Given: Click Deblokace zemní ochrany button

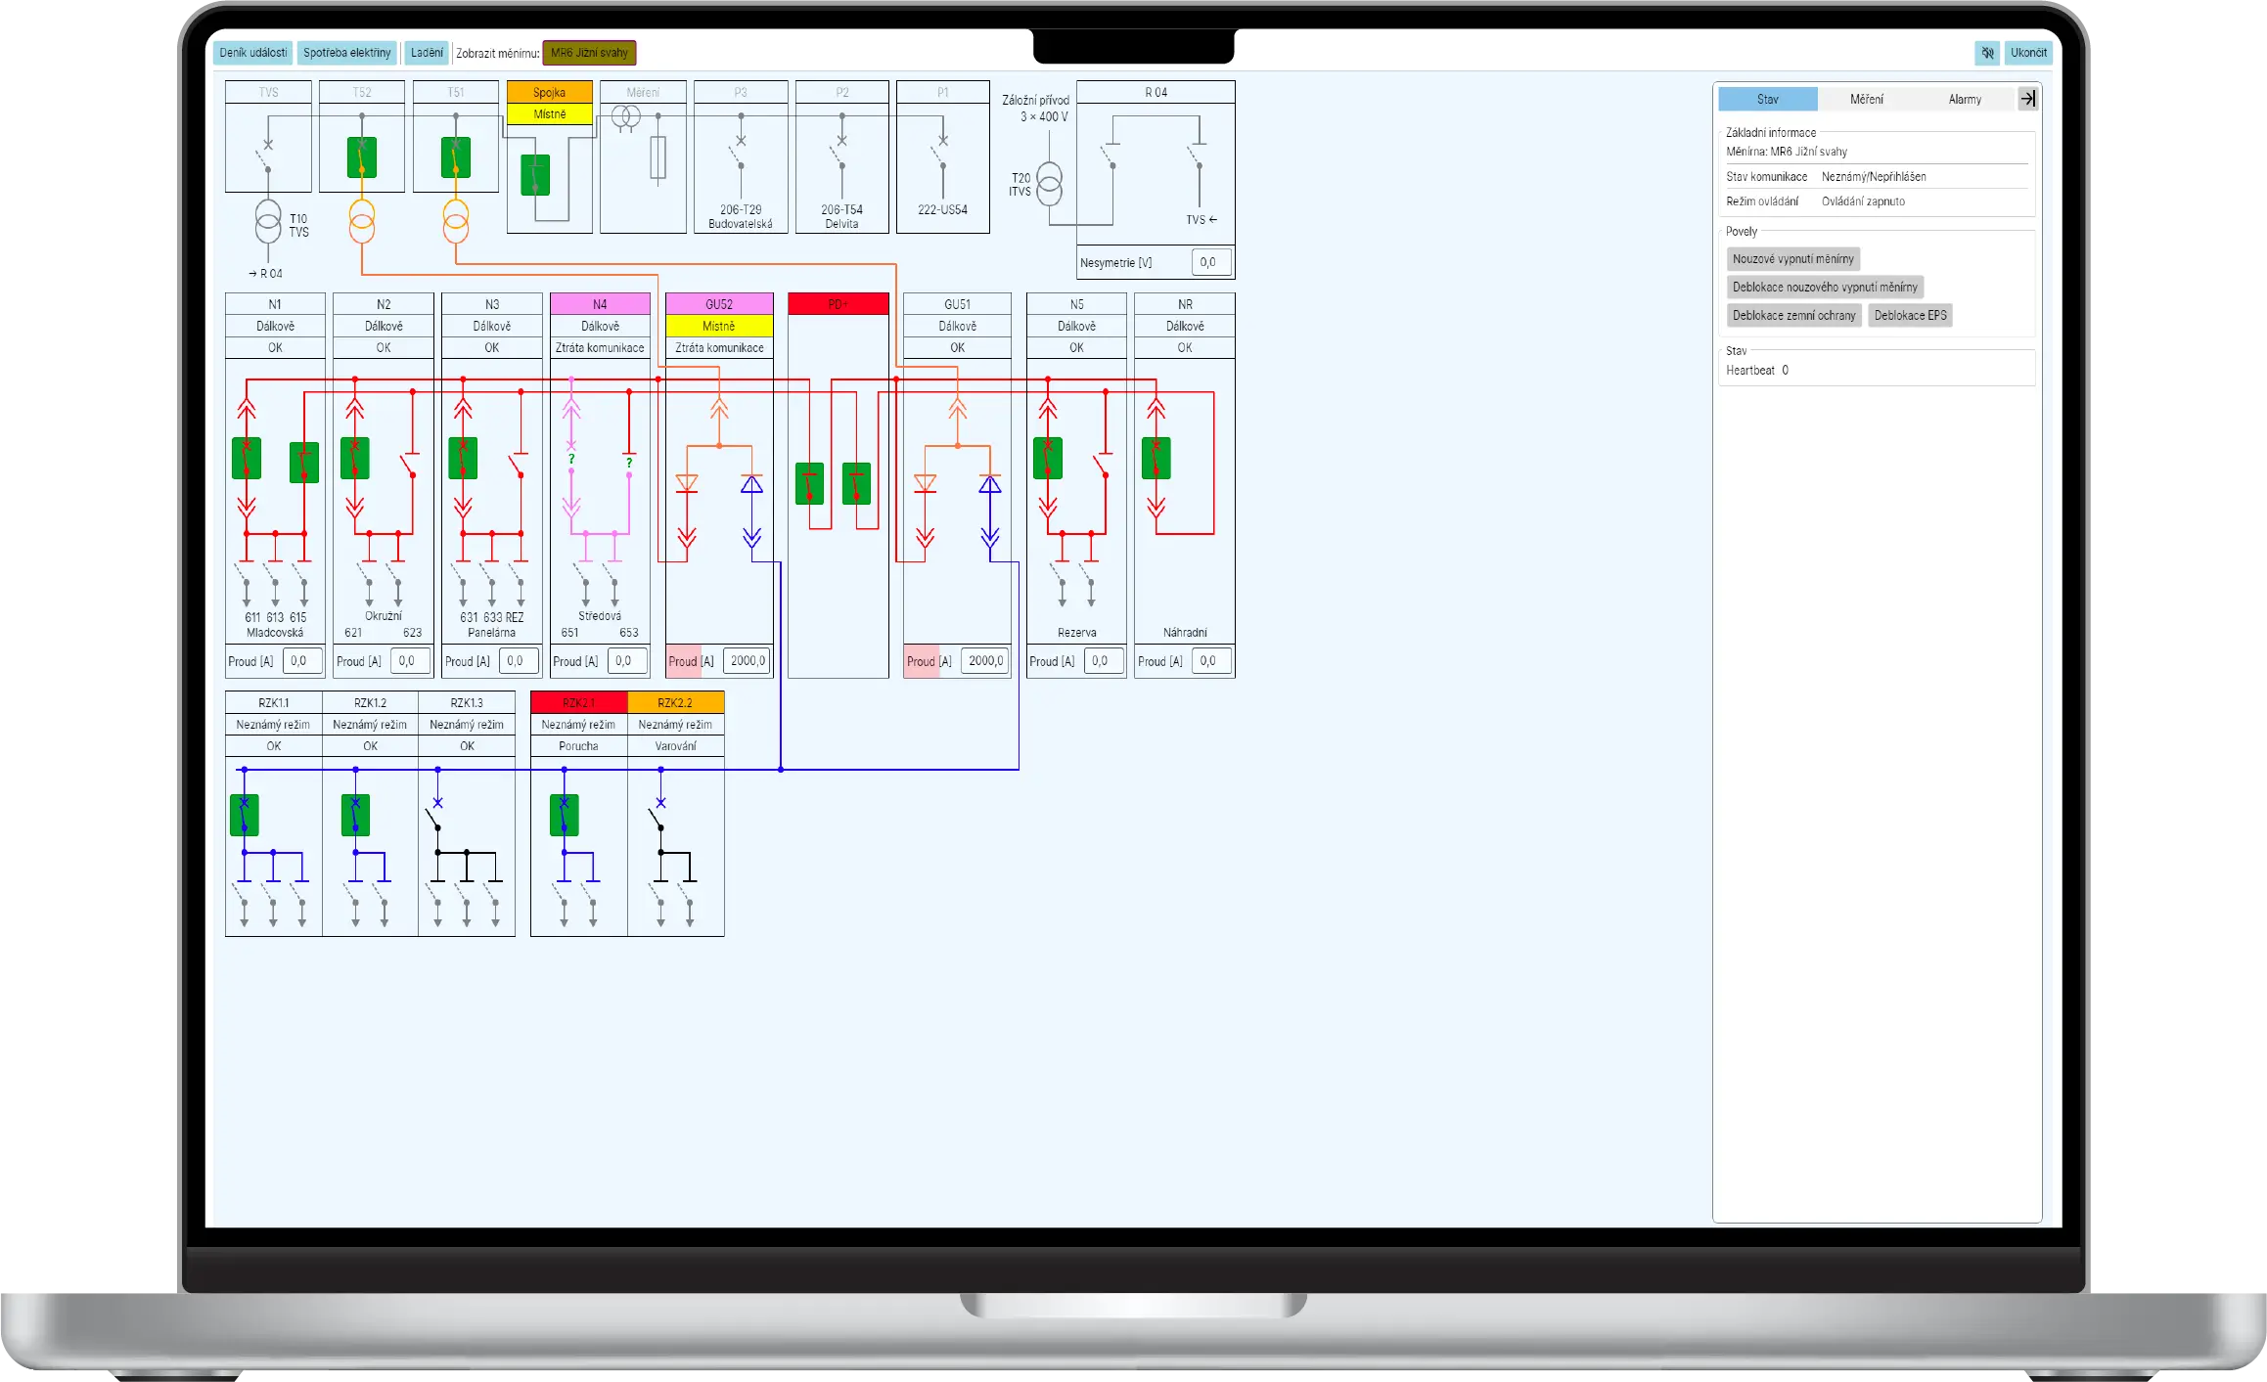Looking at the screenshot, I should click(x=1794, y=316).
